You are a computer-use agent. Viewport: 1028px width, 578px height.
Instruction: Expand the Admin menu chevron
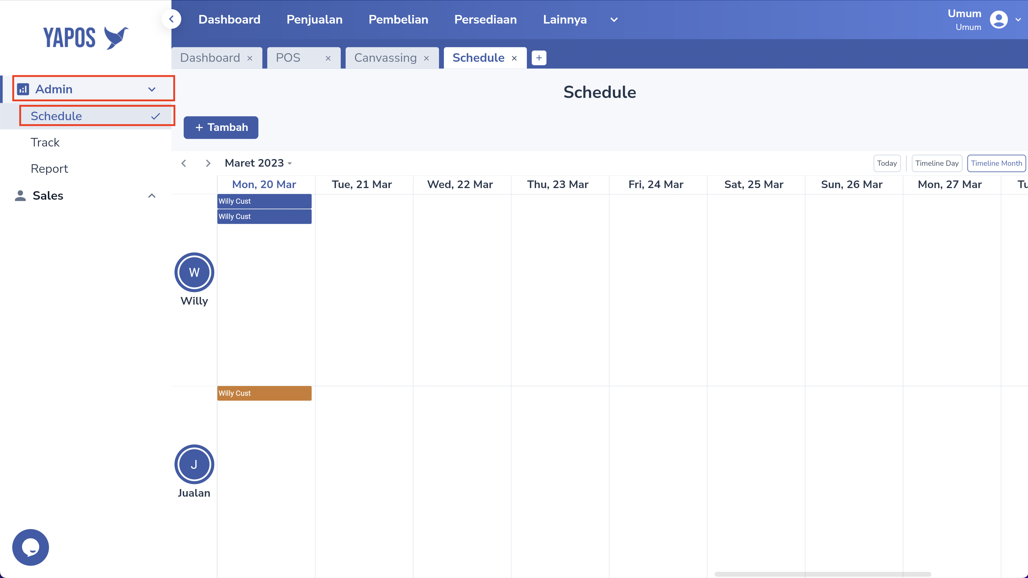[152, 89]
